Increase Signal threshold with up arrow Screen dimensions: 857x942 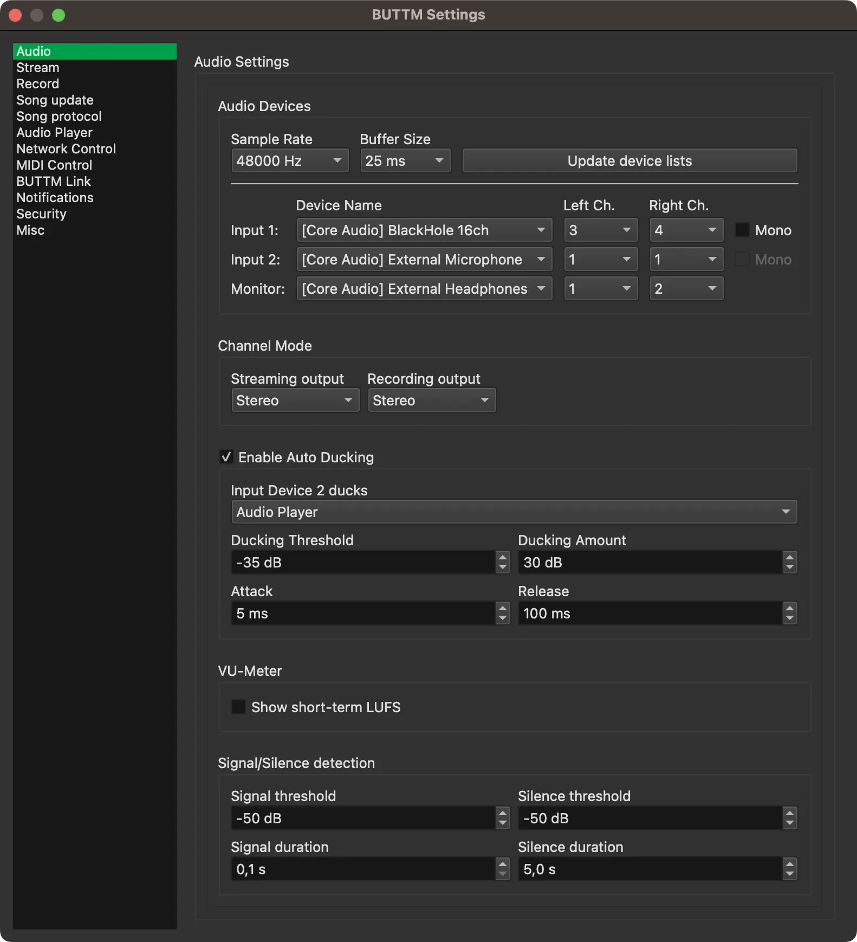pos(503,812)
